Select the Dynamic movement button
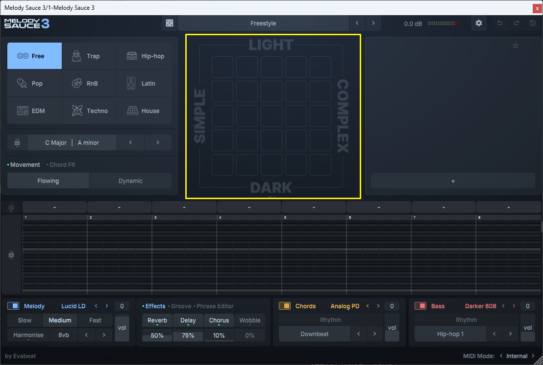 coord(130,181)
